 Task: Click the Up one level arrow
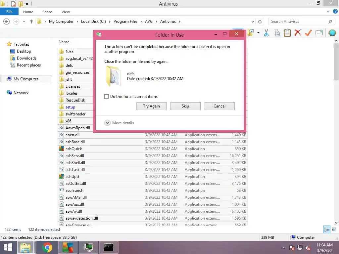31,21
